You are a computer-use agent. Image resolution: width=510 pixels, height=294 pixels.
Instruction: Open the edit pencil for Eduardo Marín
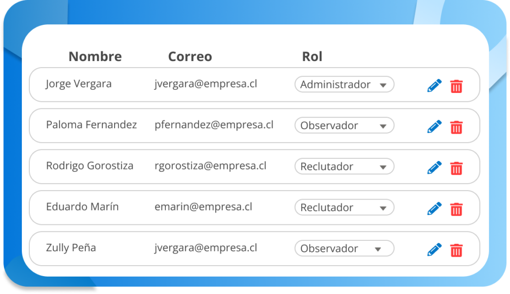point(434,209)
